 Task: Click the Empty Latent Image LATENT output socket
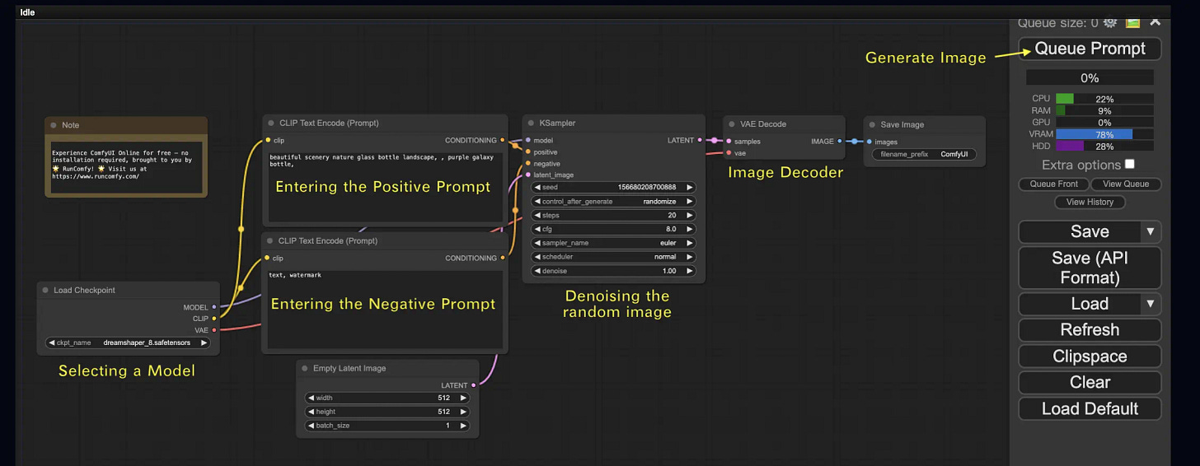[x=474, y=385]
